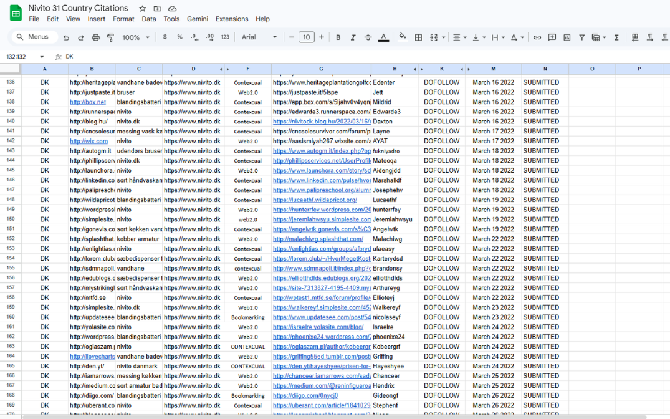This screenshot has width=670, height=419.
Task: Open the Data menu
Action: [x=149, y=19]
